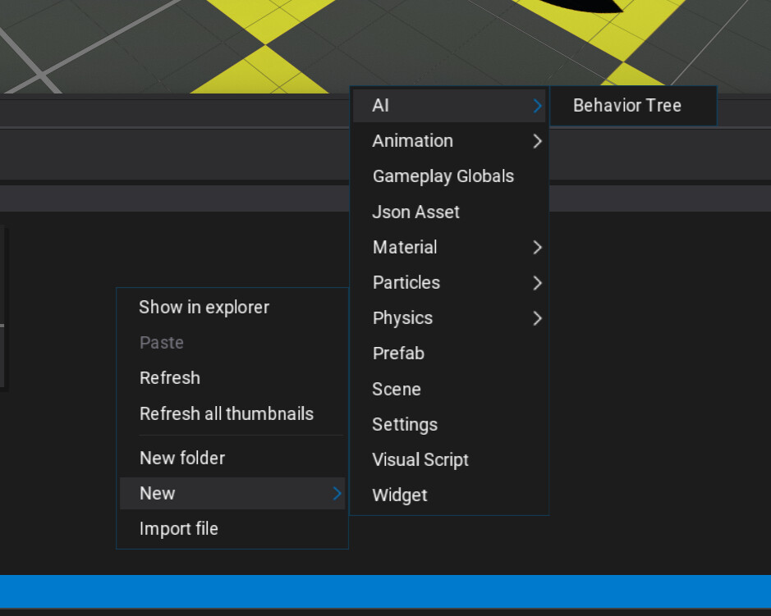Refresh the content folder
Image resolution: width=771 pixels, height=616 pixels.
pos(170,378)
